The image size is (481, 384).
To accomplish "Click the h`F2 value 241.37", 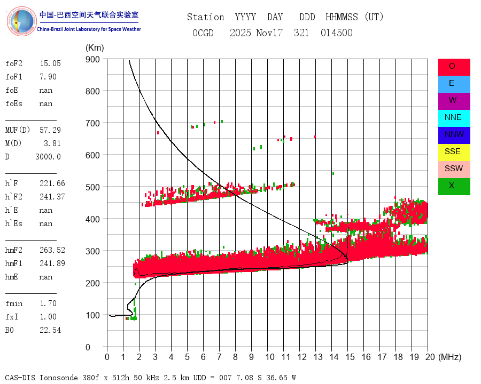I will coord(52,197).
